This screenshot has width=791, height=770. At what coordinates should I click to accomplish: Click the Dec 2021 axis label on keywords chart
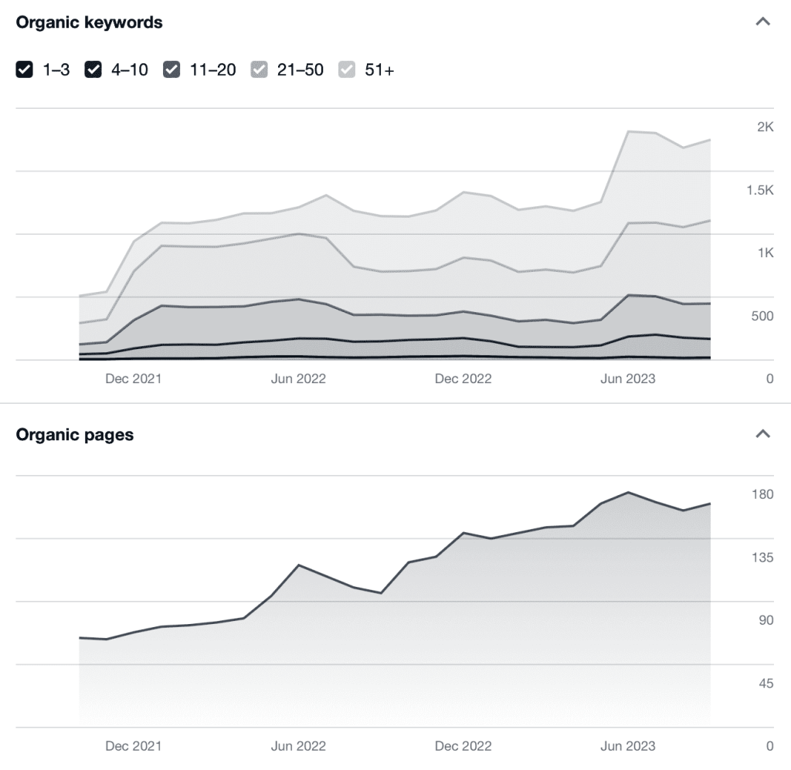(133, 378)
